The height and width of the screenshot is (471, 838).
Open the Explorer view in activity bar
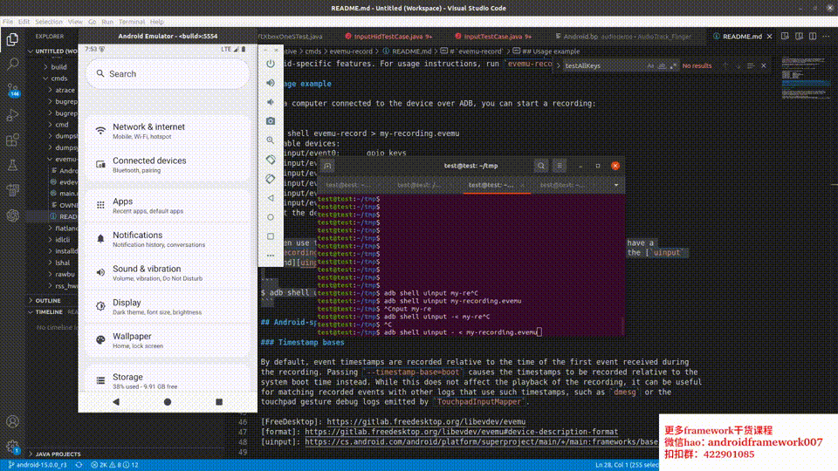[12, 39]
